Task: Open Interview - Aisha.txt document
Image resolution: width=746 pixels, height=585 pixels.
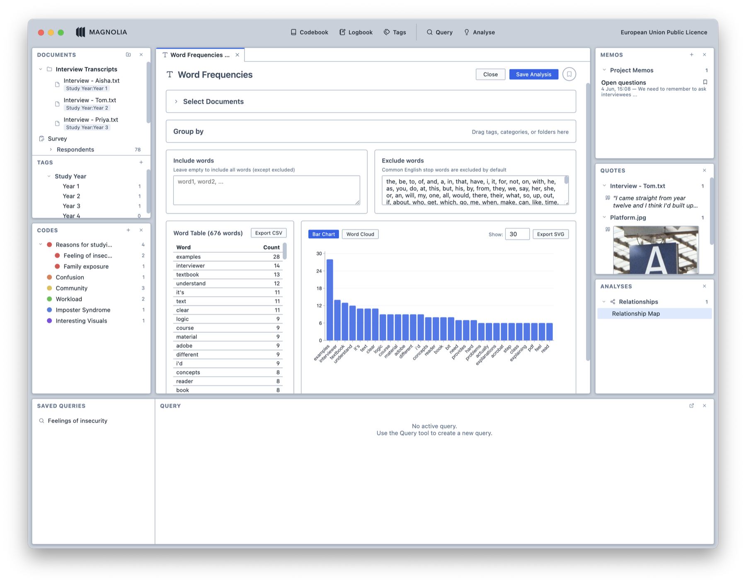Action: pyautogui.click(x=92, y=80)
